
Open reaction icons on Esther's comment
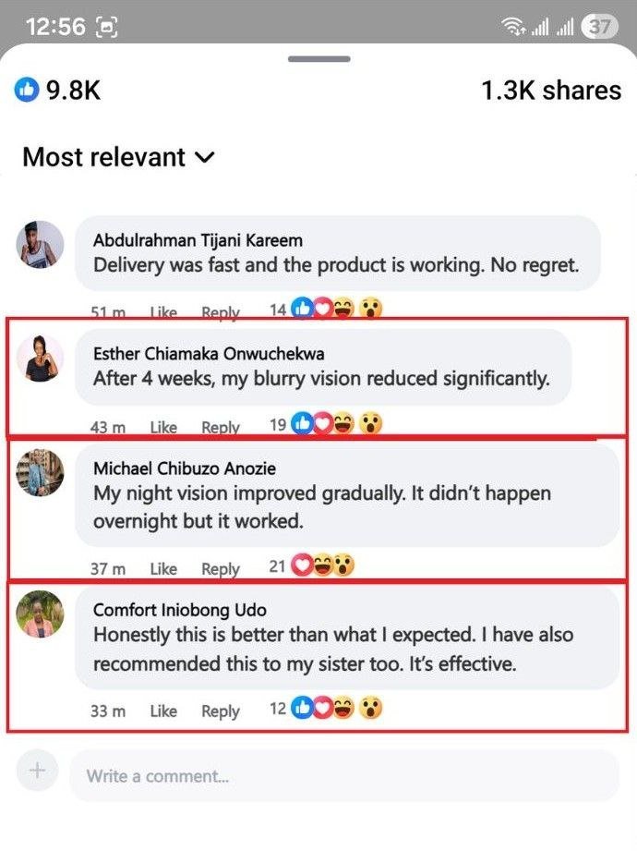(x=337, y=425)
